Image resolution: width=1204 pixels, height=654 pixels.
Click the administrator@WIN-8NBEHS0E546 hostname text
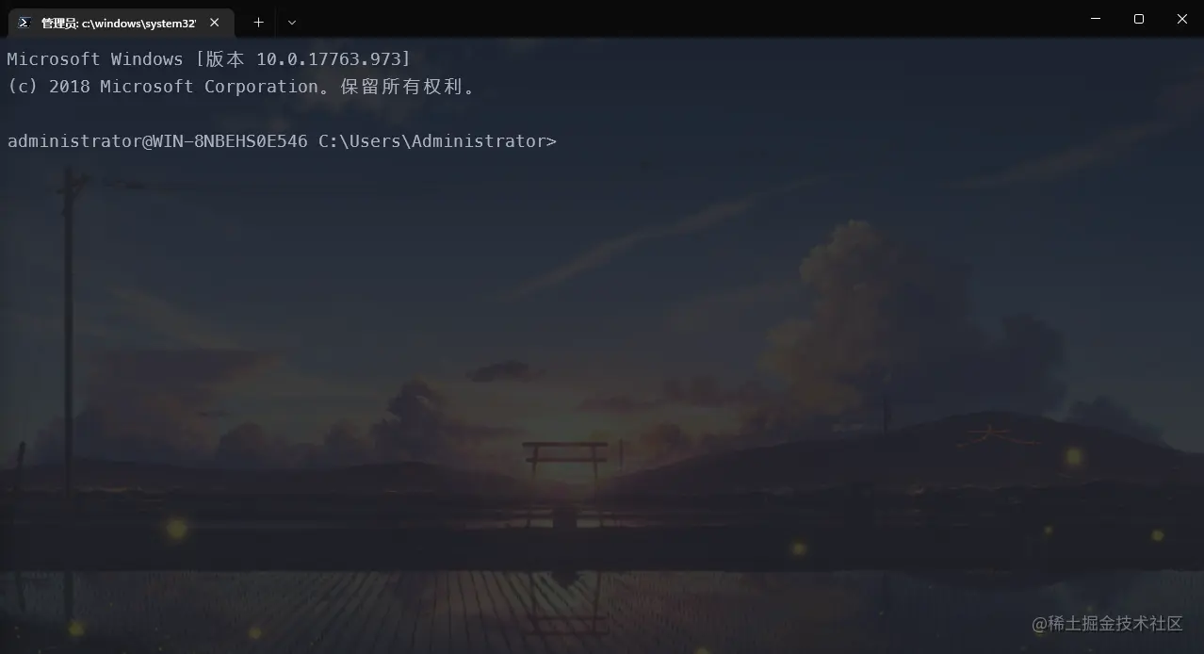157,141
